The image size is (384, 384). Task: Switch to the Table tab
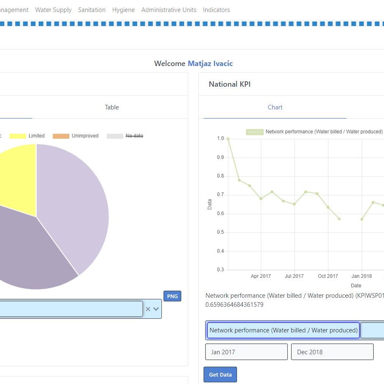pyautogui.click(x=111, y=107)
